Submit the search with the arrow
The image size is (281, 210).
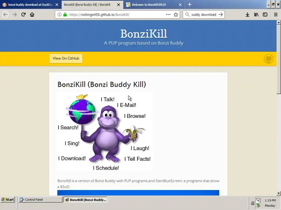[x=221, y=14]
